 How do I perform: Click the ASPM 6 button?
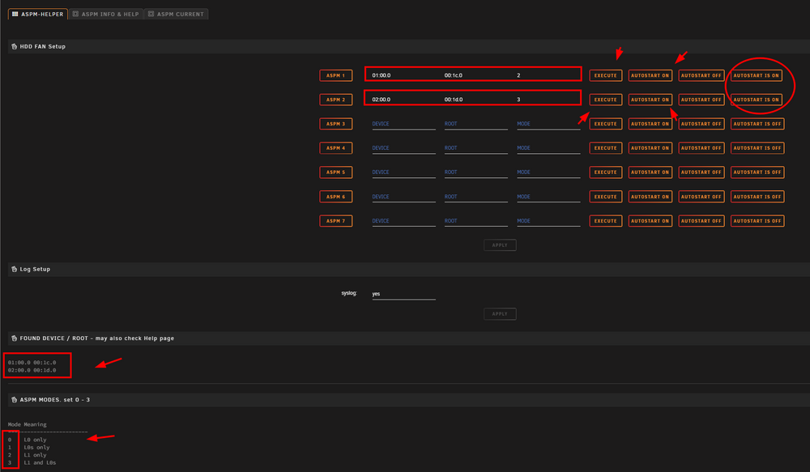tap(336, 197)
